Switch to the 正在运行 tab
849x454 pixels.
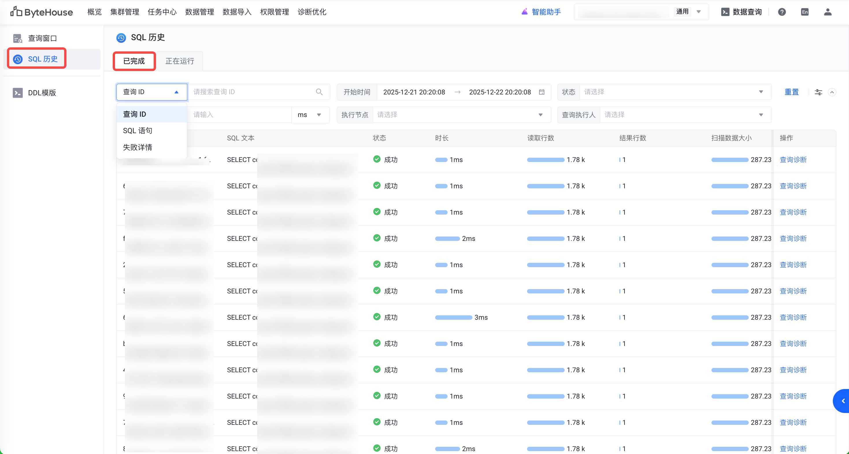(180, 61)
